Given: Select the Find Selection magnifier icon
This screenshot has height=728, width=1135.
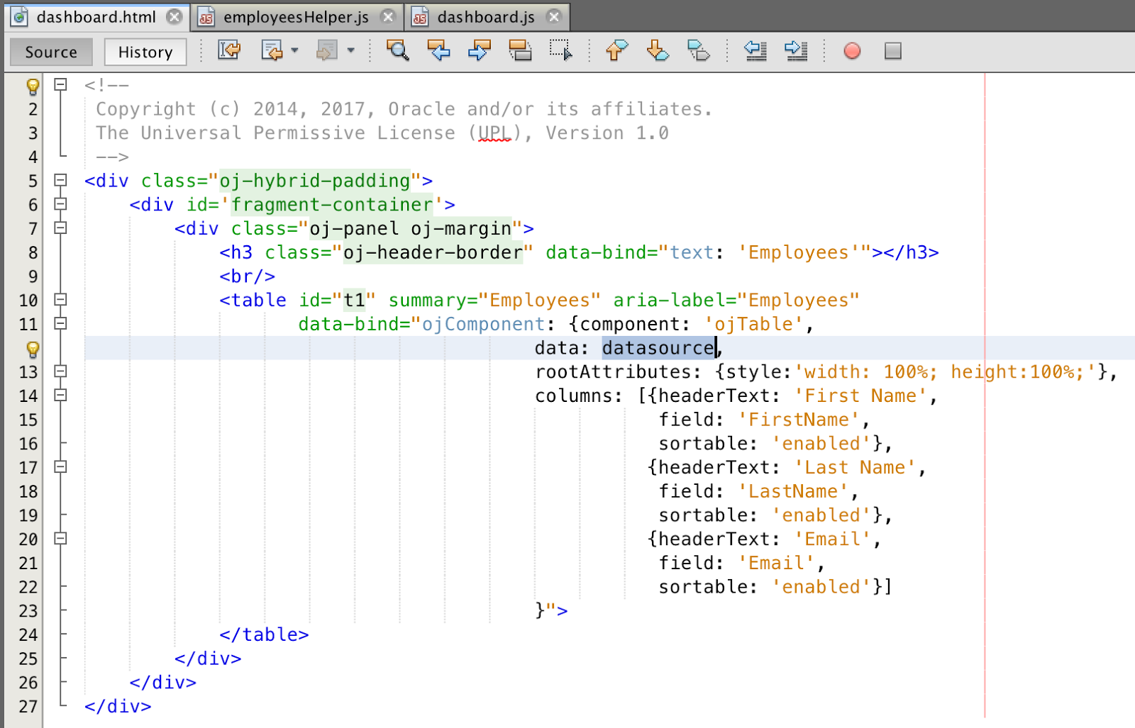Looking at the screenshot, I should (x=399, y=50).
